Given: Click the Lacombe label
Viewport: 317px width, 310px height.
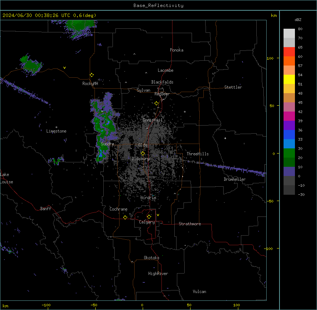Looking at the screenshot, I should pyautogui.click(x=165, y=70).
